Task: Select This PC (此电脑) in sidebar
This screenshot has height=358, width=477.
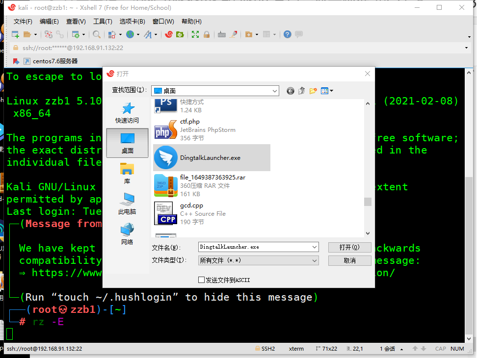Action: (x=127, y=204)
